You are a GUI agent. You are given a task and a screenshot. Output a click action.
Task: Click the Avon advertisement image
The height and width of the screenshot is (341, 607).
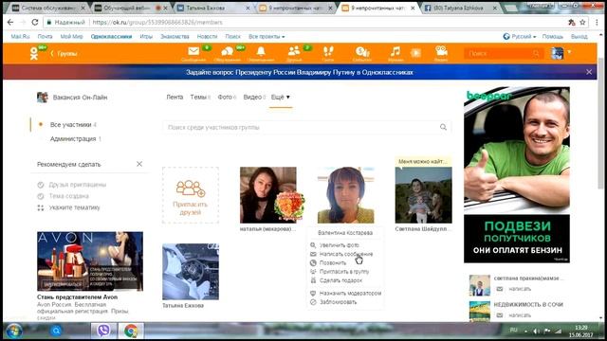click(90, 261)
